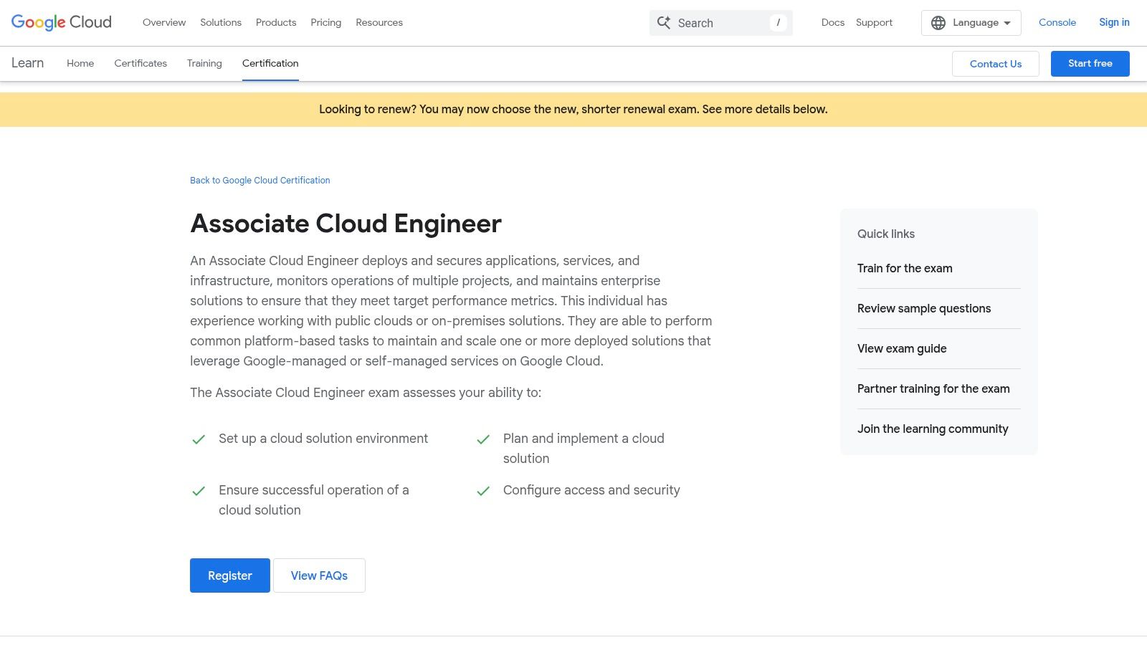Click the Register button

[x=229, y=575]
